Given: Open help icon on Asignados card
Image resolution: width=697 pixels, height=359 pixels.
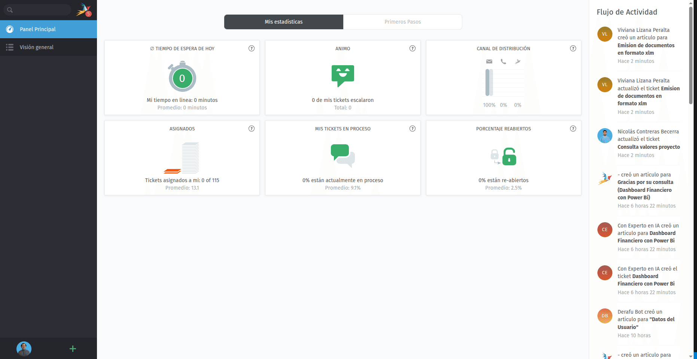Looking at the screenshot, I should point(252,129).
